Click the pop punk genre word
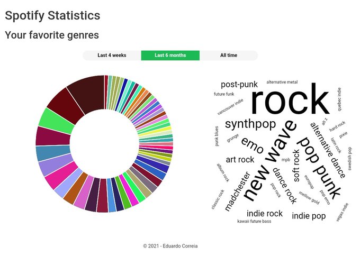This screenshot has height=256, width=360. (319, 168)
